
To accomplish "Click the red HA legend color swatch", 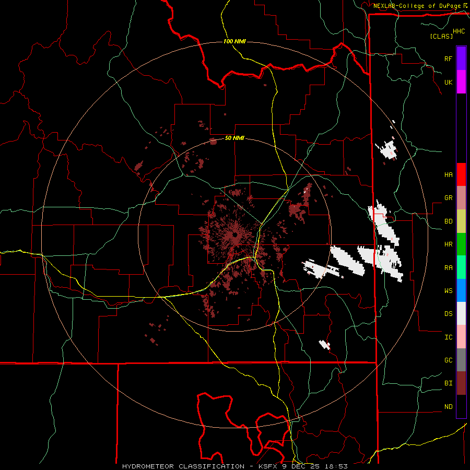I will [x=461, y=174].
